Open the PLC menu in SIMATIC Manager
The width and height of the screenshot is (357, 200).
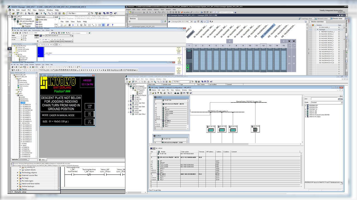pos(29,10)
